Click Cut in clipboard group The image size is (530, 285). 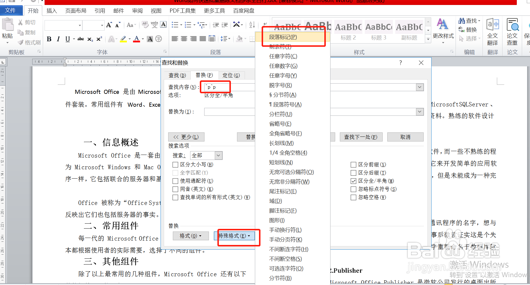27,22
